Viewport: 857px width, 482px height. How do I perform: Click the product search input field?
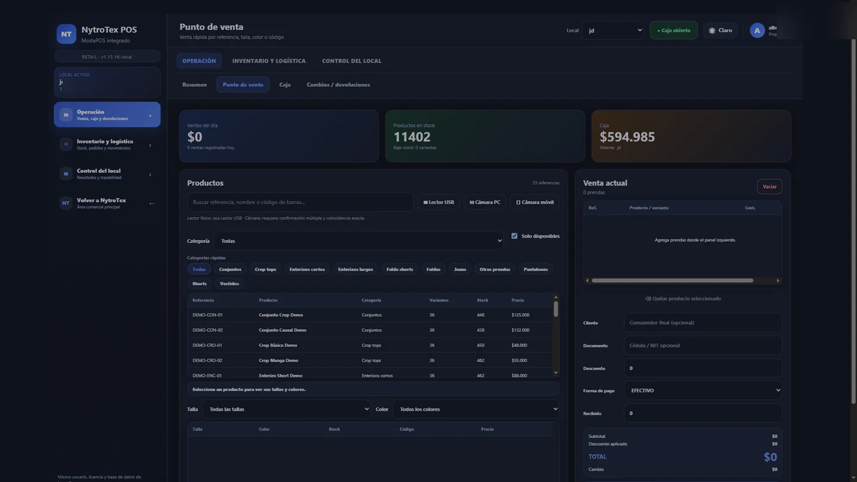300,202
